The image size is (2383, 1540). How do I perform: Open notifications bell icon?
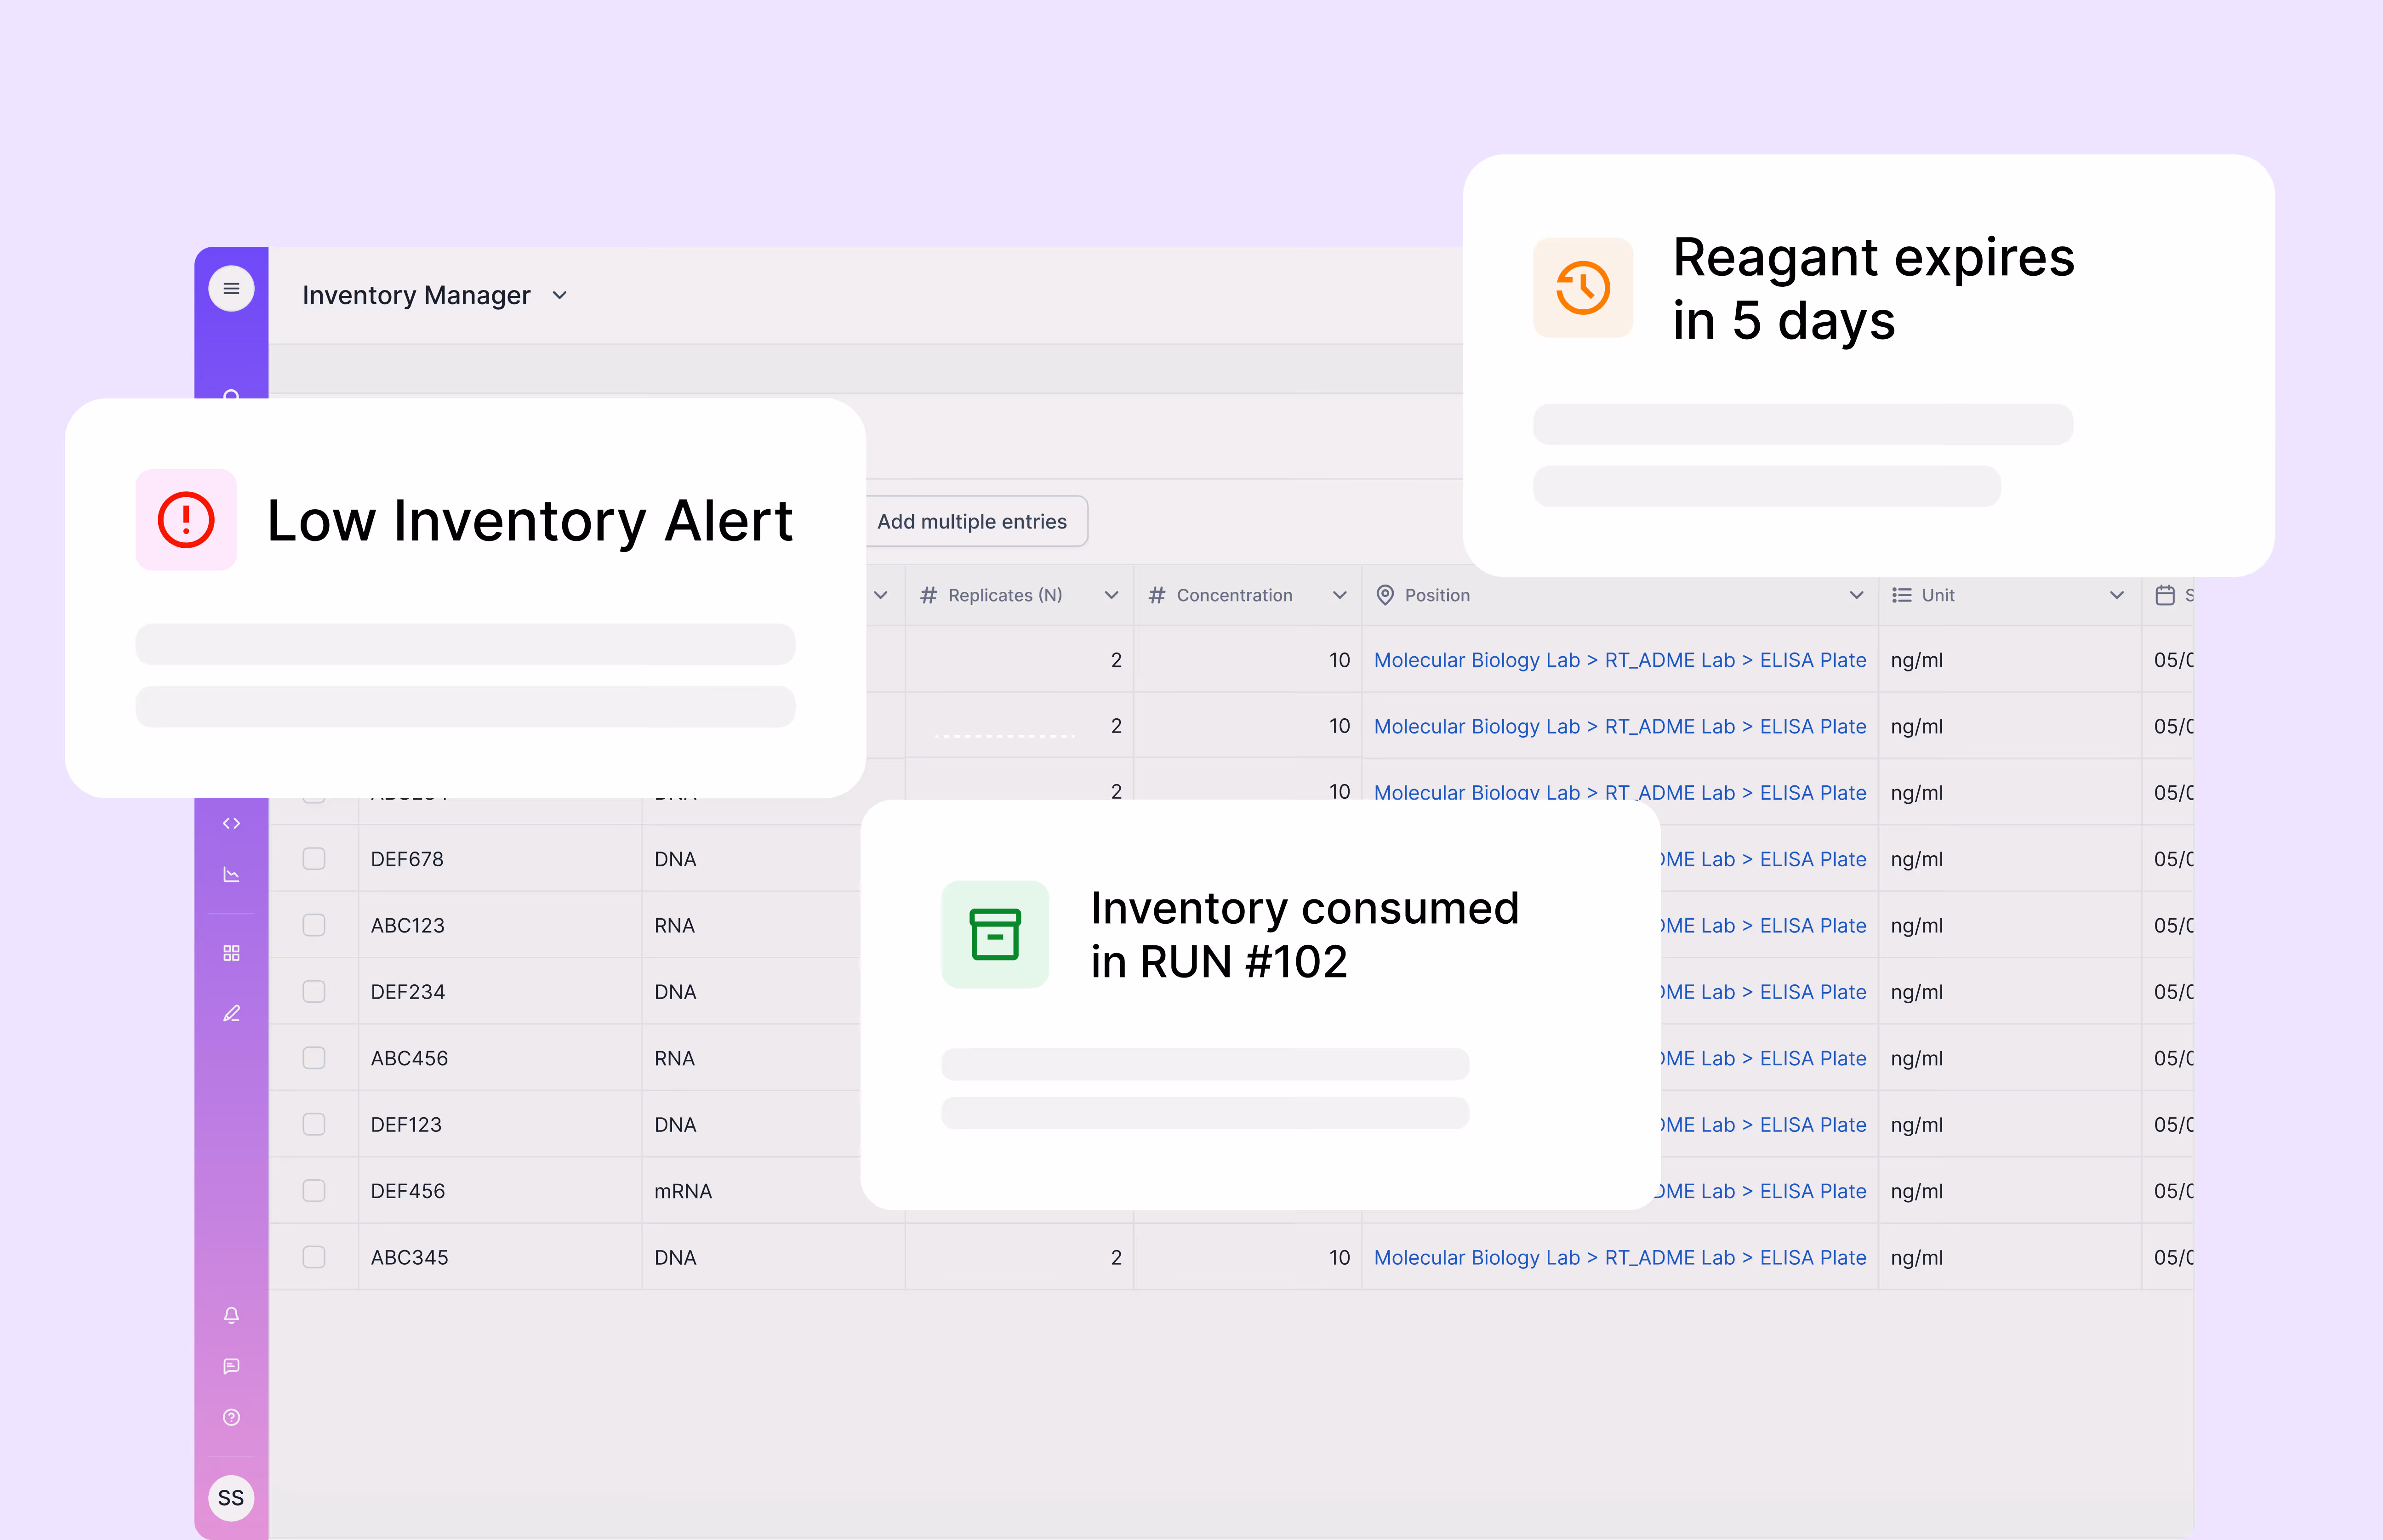point(231,1315)
